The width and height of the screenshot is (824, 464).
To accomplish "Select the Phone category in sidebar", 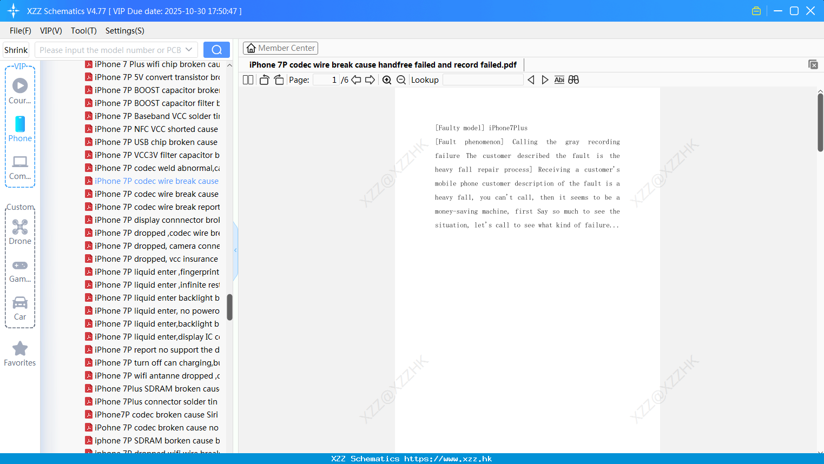I will click(20, 129).
